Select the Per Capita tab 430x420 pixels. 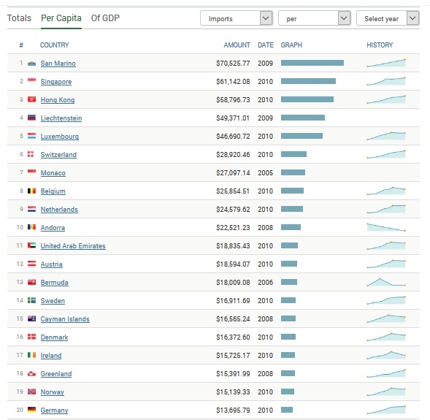point(61,18)
